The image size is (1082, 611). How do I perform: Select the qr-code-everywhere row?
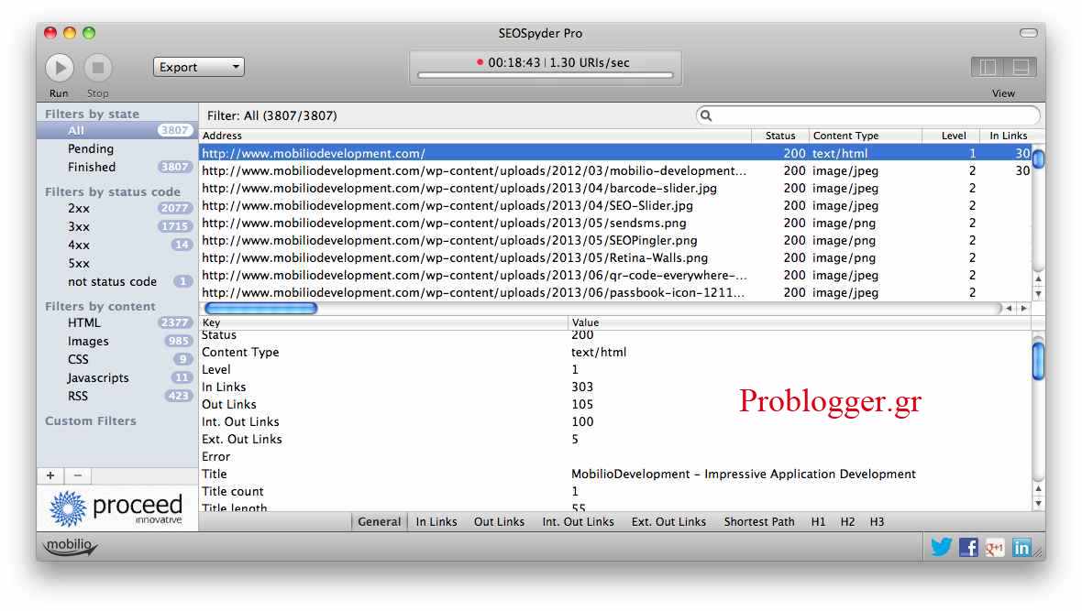[615, 275]
